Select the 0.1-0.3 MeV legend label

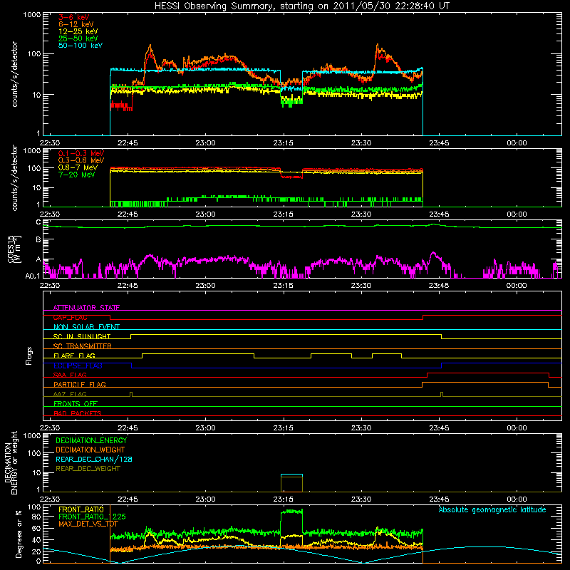click(81, 153)
